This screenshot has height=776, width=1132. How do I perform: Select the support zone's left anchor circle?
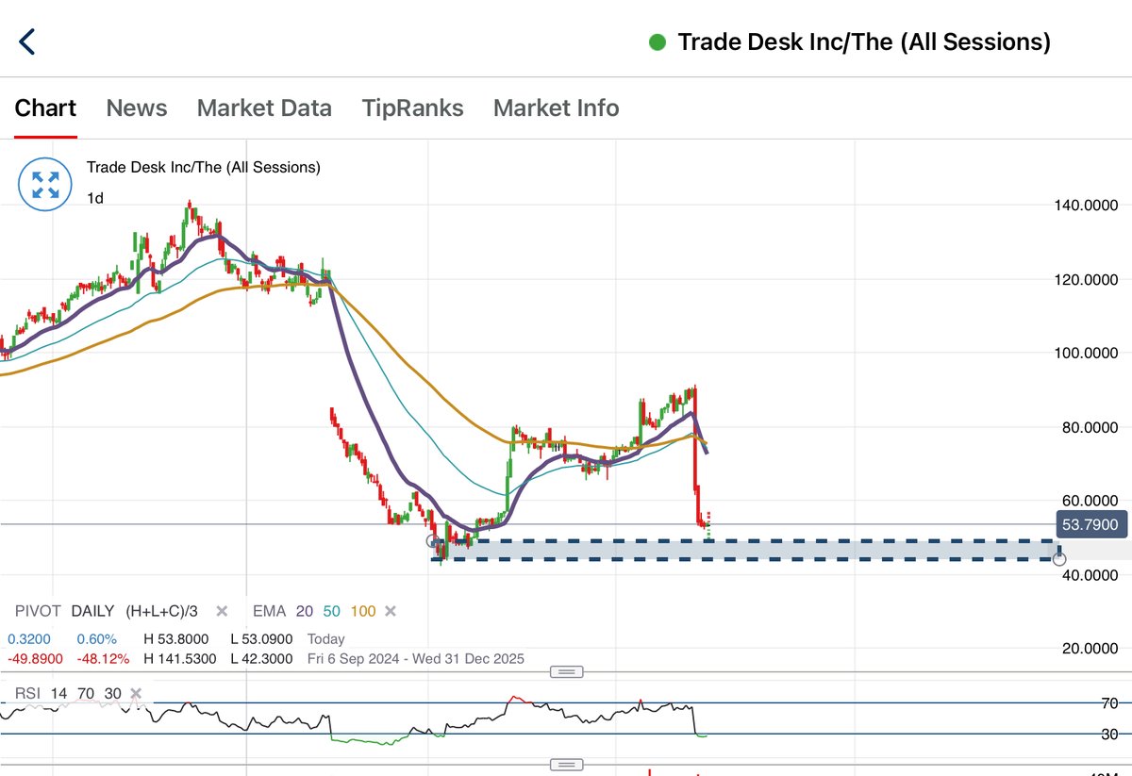(433, 542)
